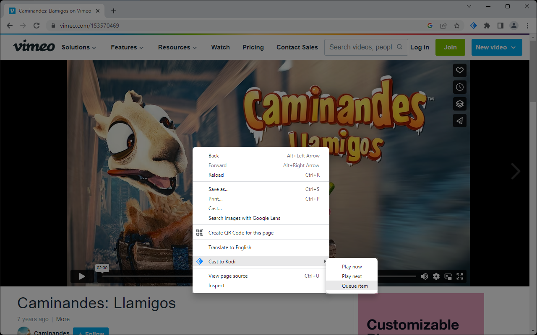
Task: Toggle the browser side panel
Action: (501, 26)
